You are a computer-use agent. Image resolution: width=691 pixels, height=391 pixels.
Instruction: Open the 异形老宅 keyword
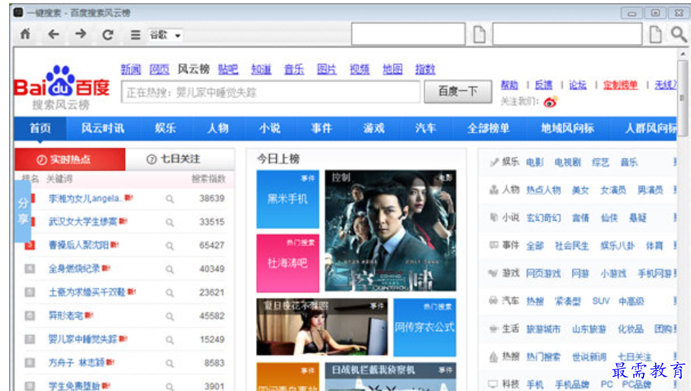click(x=66, y=316)
